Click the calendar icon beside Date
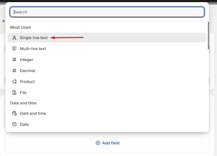Image resolution: width=217 pixels, height=156 pixels. pyautogui.click(x=14, y=125)
